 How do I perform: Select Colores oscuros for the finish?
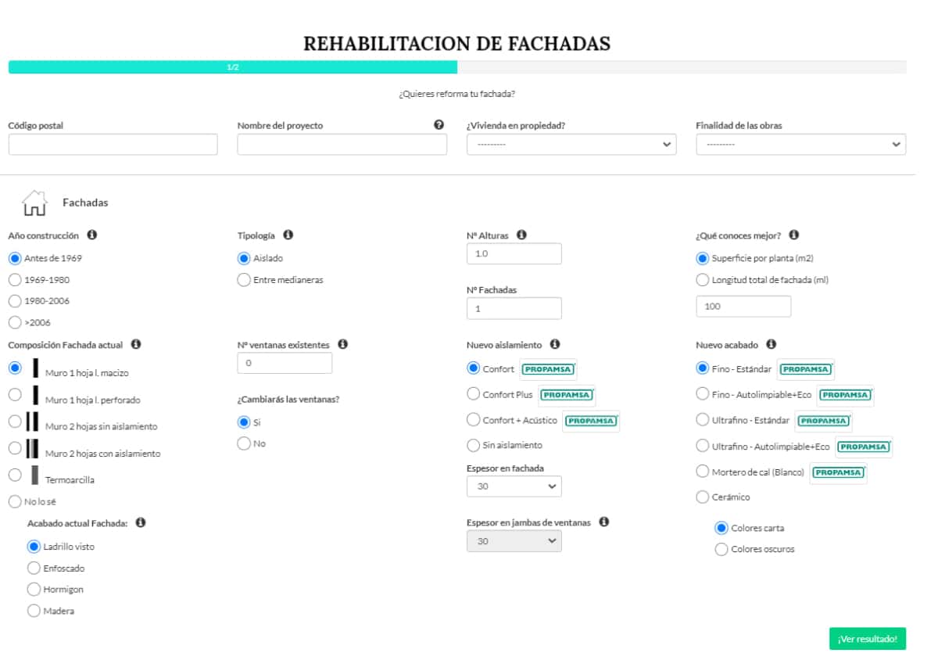(720, 549)
